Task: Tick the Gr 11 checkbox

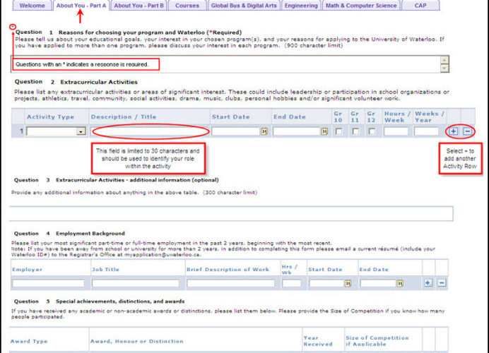Action: click(x=355, y=131)
